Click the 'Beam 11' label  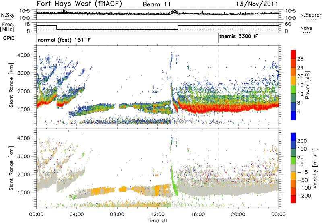click(157, 4)
